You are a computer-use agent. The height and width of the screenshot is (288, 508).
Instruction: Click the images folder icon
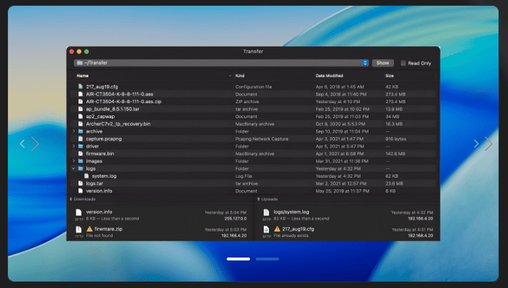tap(81, 161)
